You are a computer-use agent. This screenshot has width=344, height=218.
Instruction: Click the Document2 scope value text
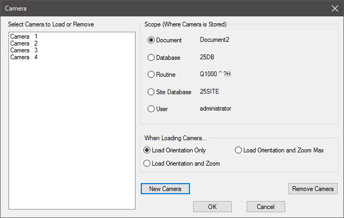(214, 40)
